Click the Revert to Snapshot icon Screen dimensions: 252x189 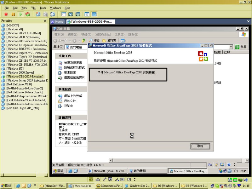[45, 14]
